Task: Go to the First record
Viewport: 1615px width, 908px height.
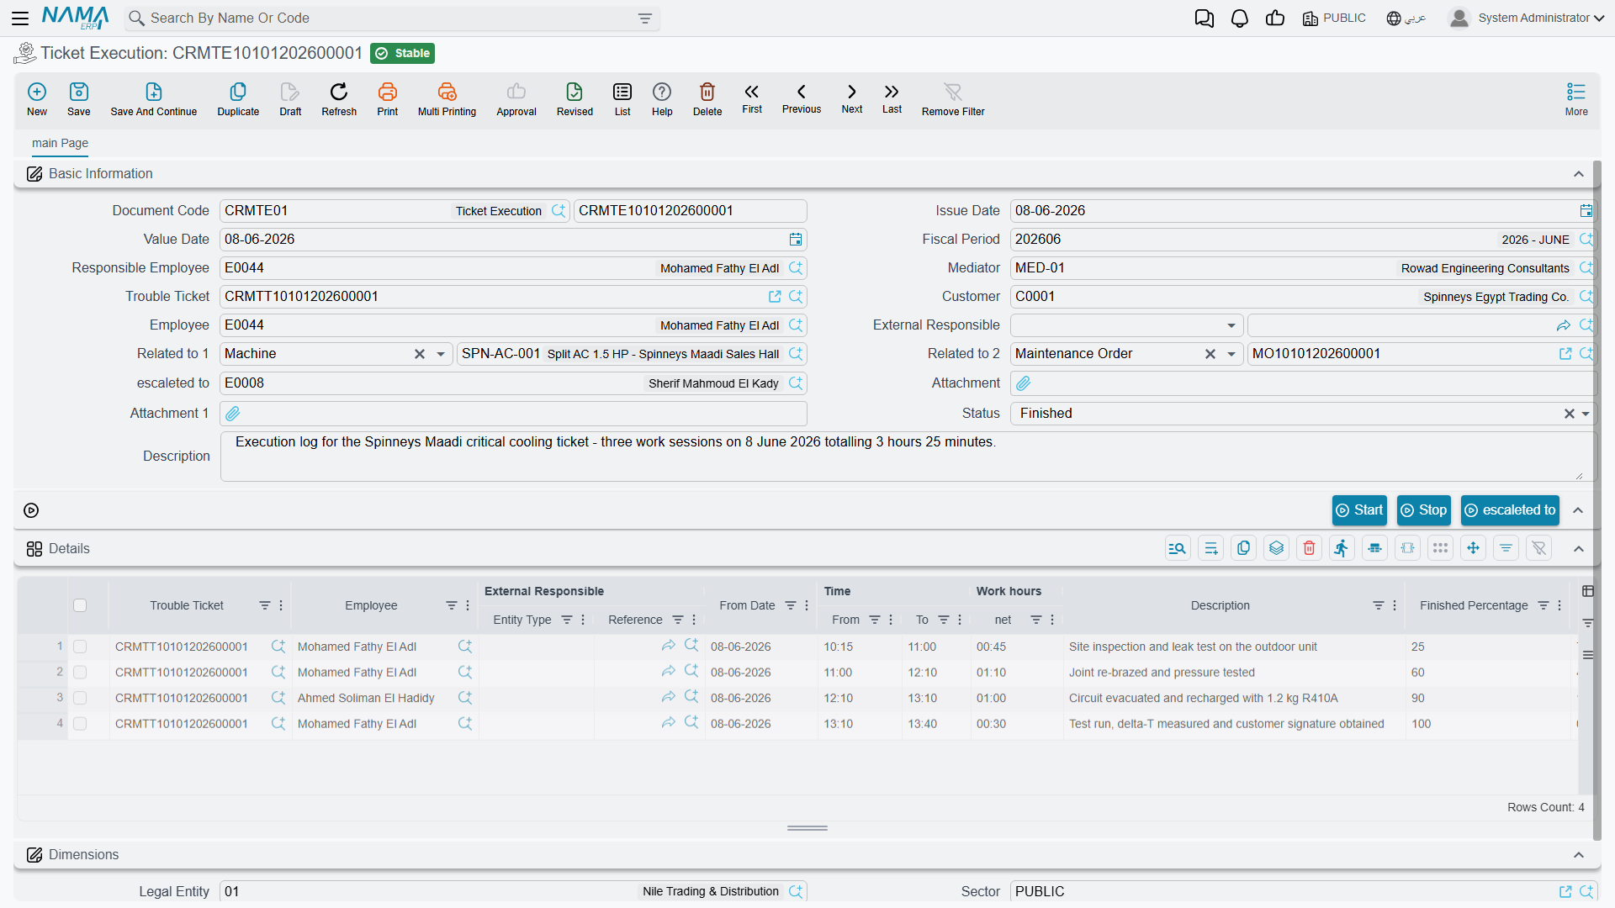Action: click(x=752, y=98)
